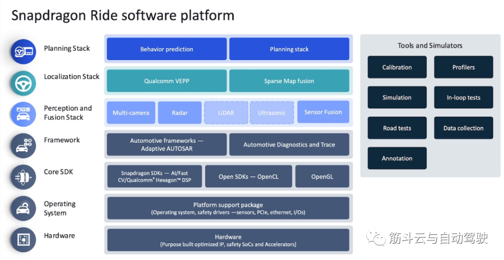Click the Planning Stack label
This screenshot has height=260, width=504.
point(67,48)
